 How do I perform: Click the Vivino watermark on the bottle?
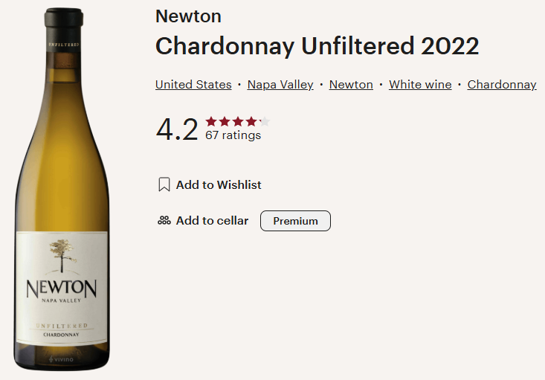coord(62,359)
